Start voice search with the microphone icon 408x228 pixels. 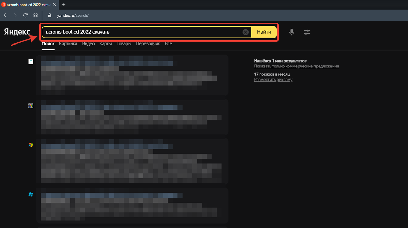click(292, 32)
